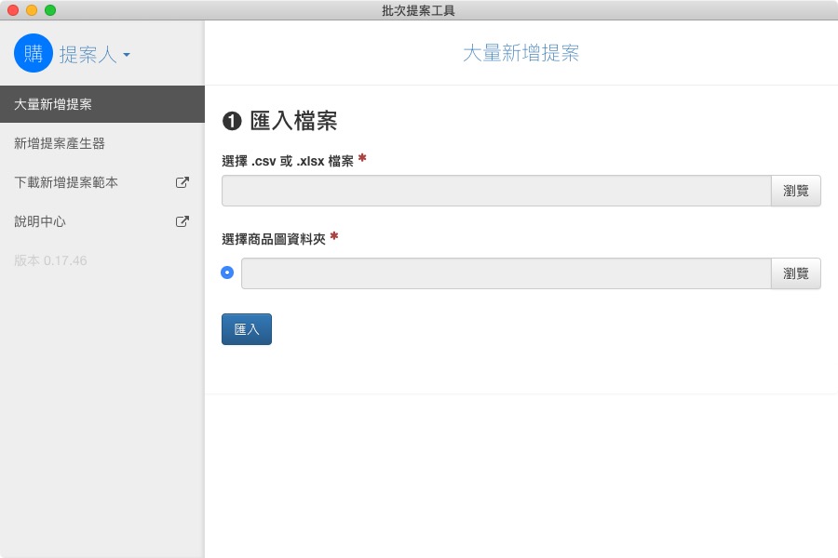
Task: Click 瀏覽 button for product image folder
Action: 796,273
